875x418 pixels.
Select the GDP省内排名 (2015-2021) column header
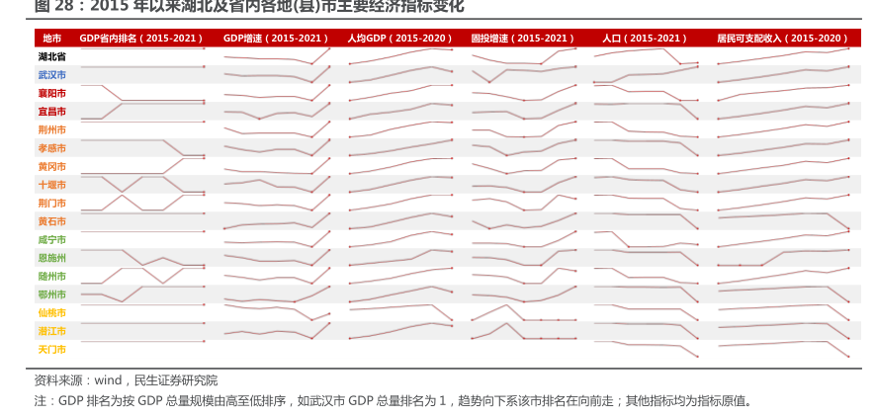coord(141,38)
